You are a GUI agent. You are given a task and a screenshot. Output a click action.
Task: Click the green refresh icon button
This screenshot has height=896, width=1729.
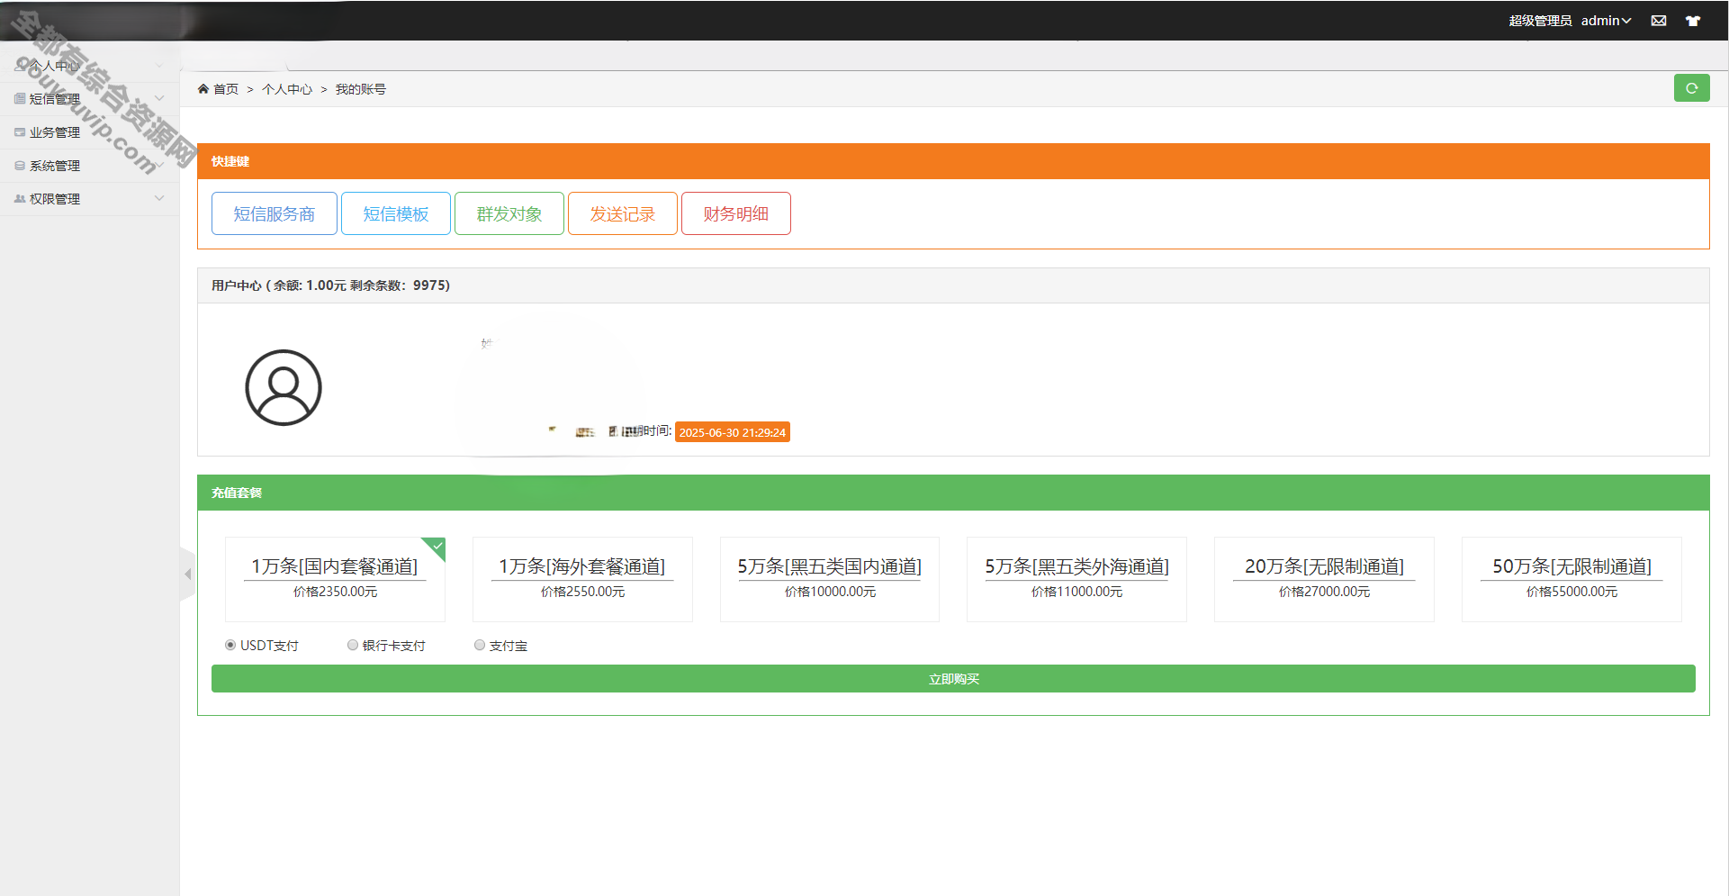(x=1691, y=88)
